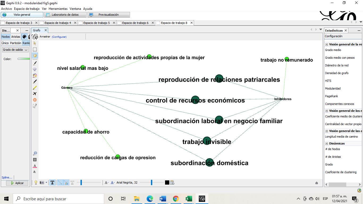
Task: Toggle background color lightbulb
Action: click(x=36, y=182)
